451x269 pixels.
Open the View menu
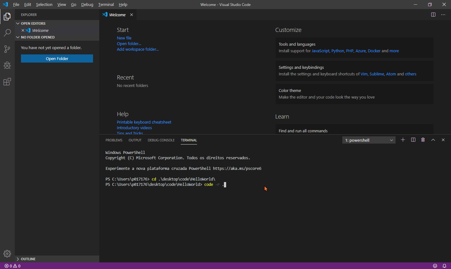tap(62, 4)
